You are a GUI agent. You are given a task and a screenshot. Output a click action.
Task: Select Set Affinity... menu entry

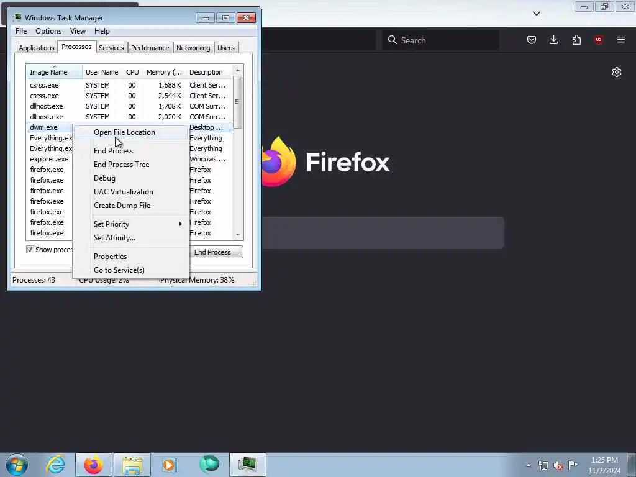pyautogui.click(x=130, y=238)
